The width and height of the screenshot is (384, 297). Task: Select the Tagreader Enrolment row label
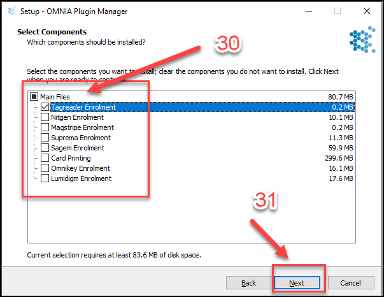click(83, 107)
